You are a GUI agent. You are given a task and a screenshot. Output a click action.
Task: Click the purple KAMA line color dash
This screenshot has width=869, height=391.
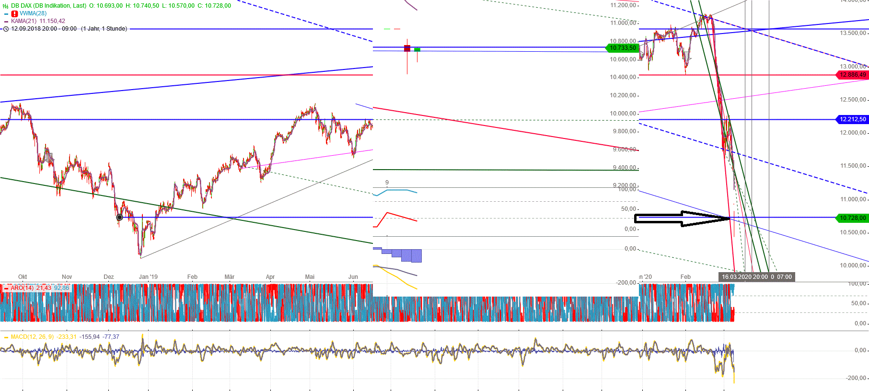pyautogui.click(x=6, y=21)
